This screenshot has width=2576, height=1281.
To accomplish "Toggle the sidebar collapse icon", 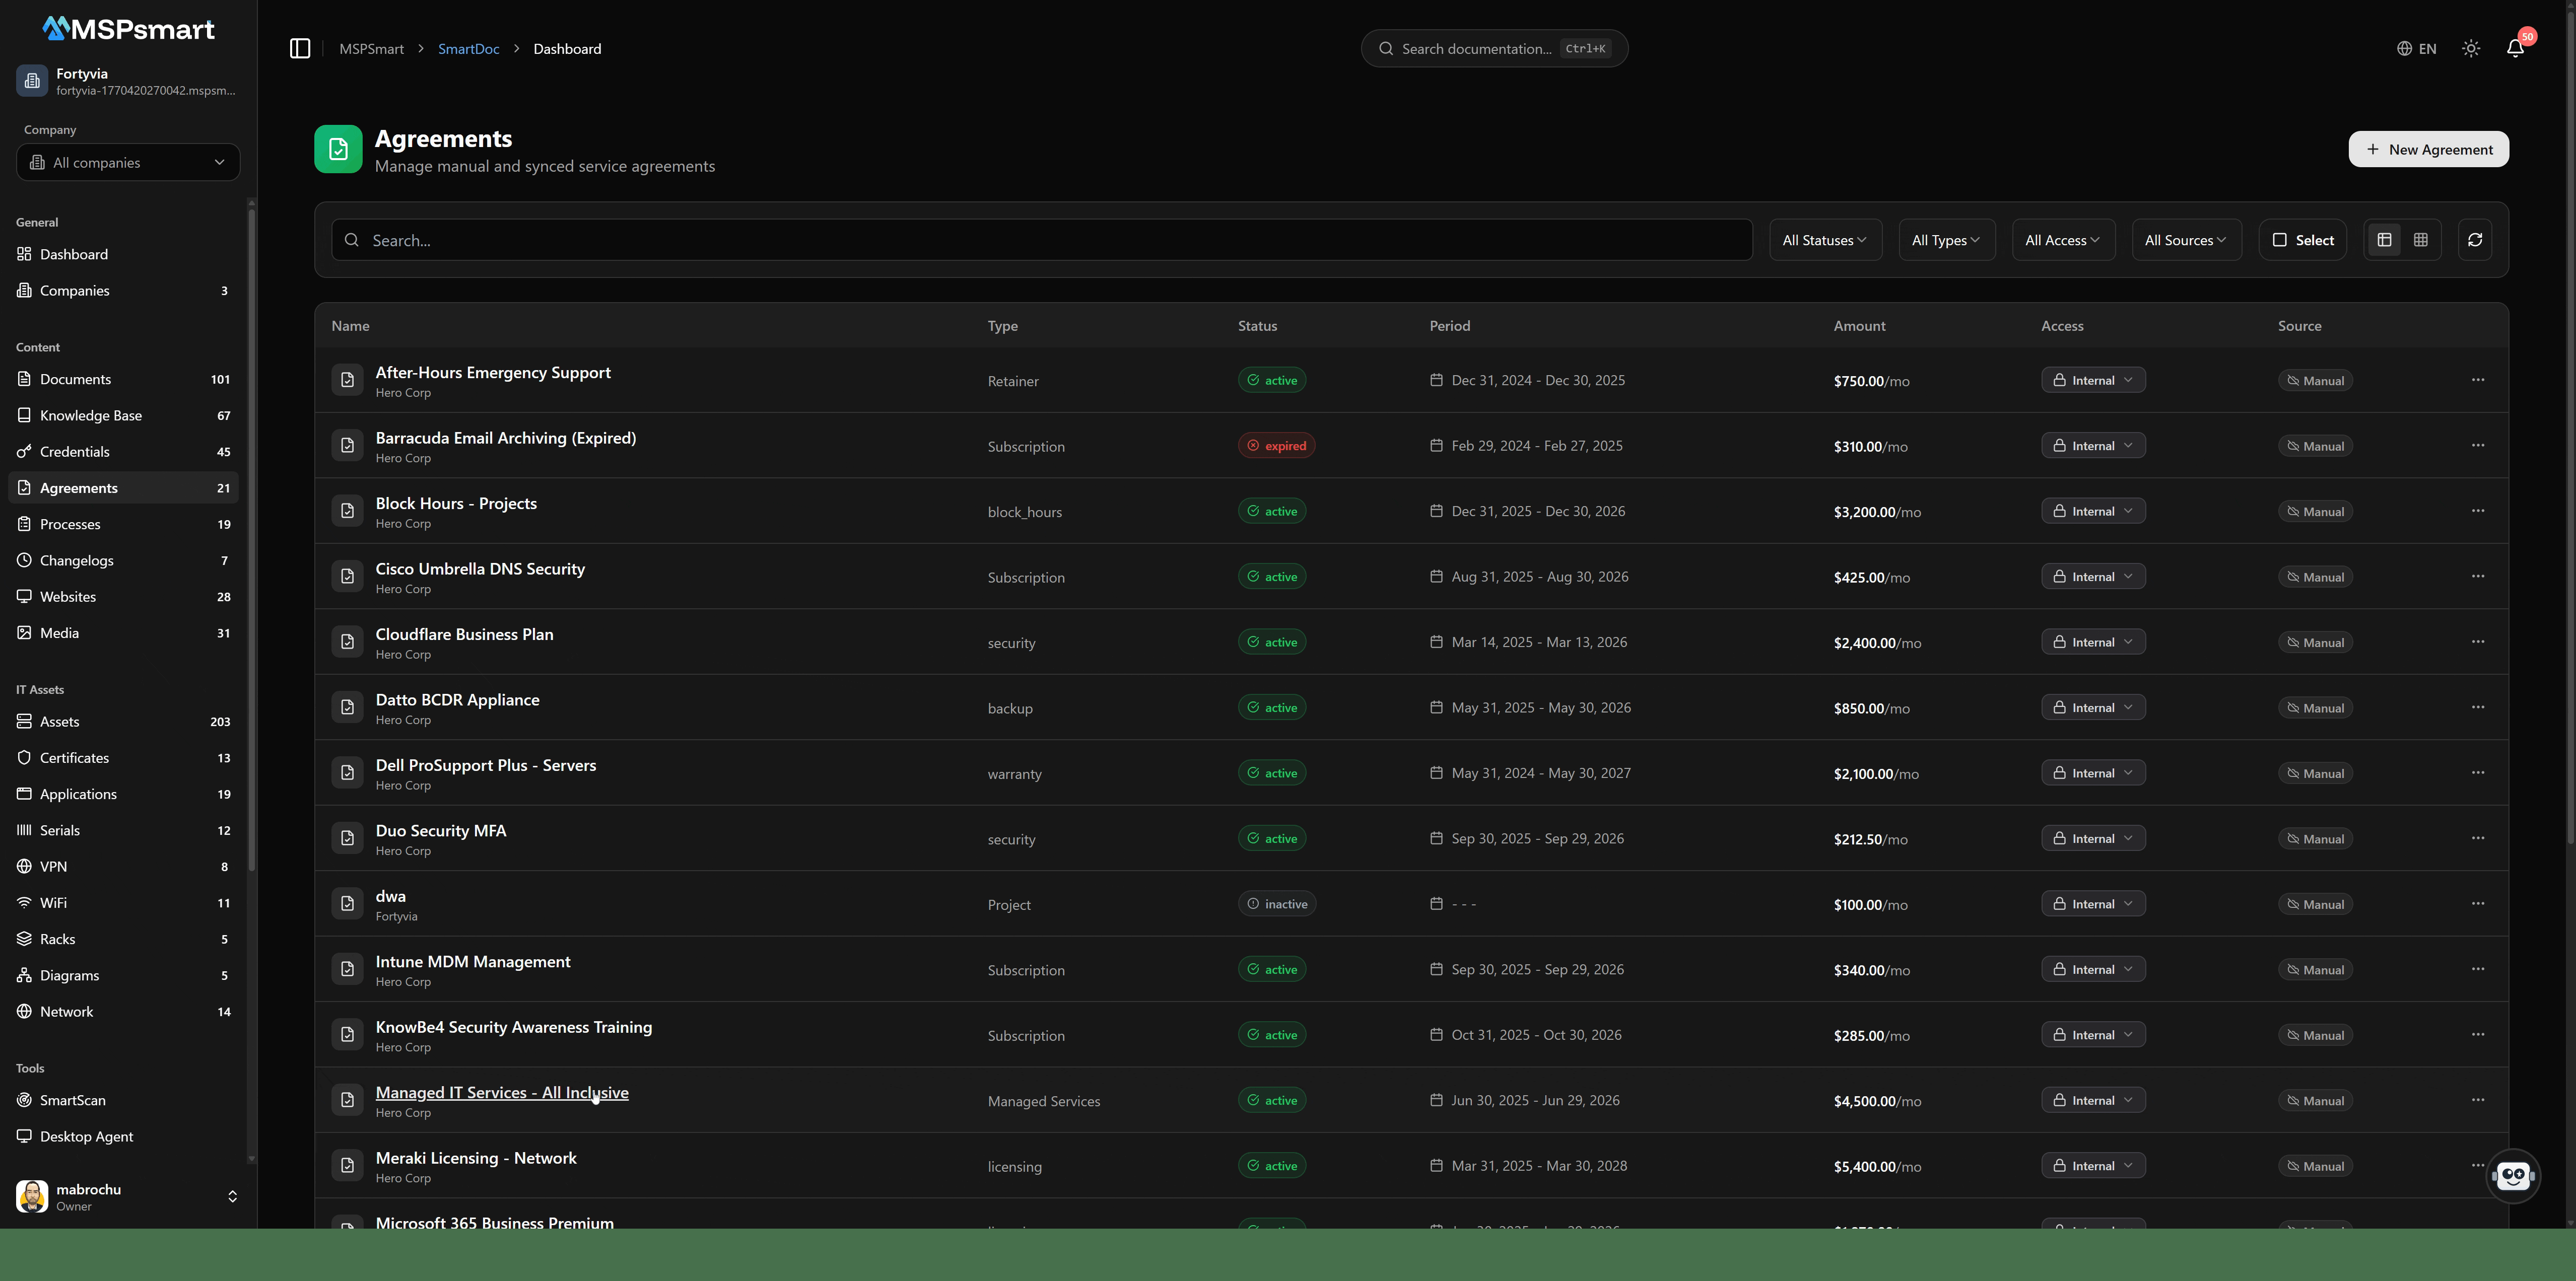I will click(300, 48).
